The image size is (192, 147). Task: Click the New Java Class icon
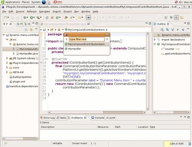57,18
